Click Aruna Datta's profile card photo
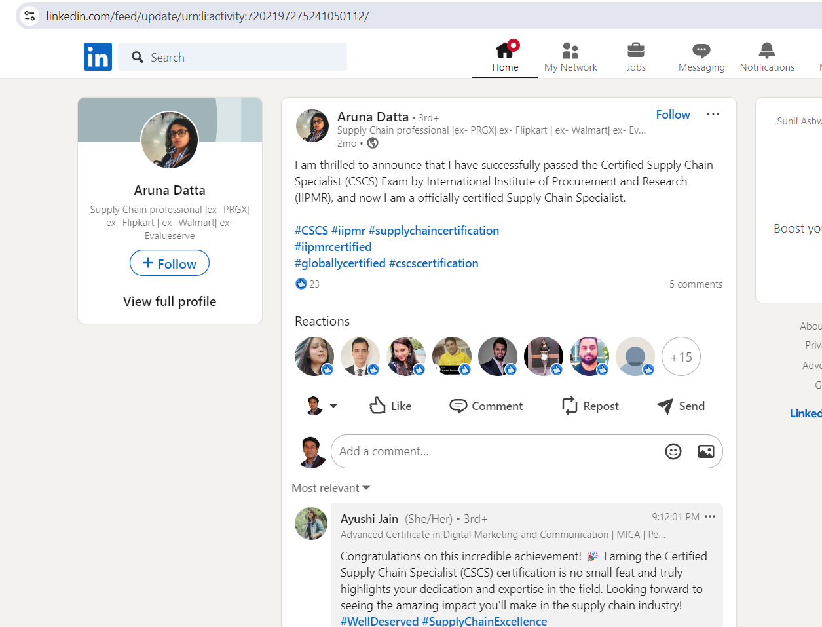Image resolution: width=822 pixels, height=627 pixels. 170,140
